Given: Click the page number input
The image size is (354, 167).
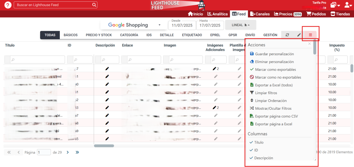Looking at the screenshot, I should [44, 153].
